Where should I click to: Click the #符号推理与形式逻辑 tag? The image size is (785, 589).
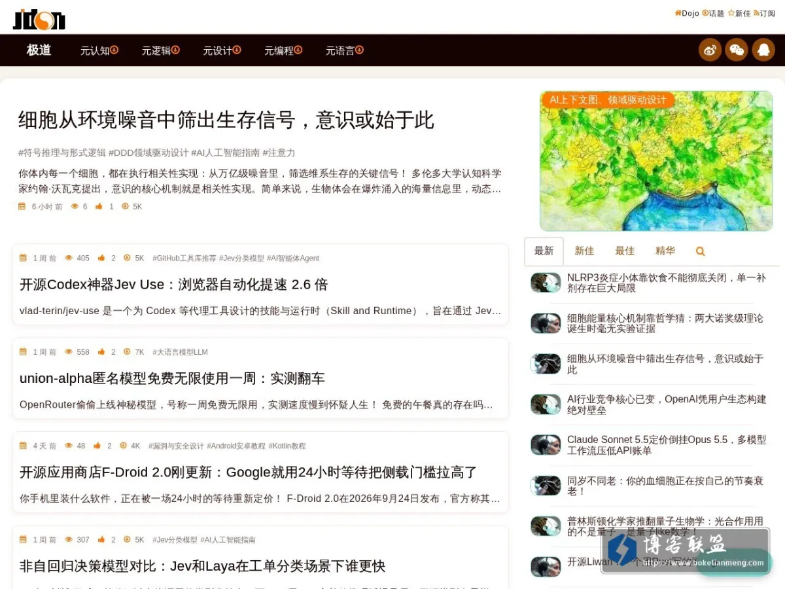coord(62,152)
